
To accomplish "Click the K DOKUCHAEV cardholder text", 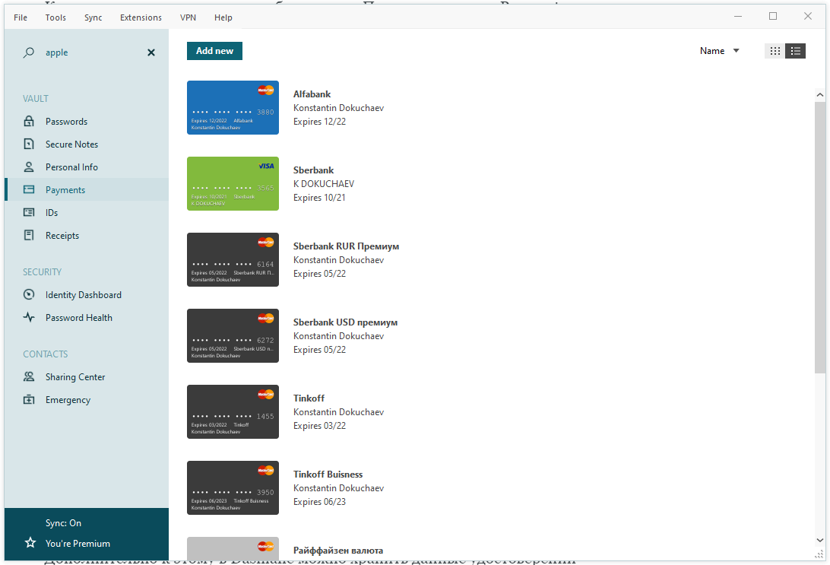I will tap(324, 184).
